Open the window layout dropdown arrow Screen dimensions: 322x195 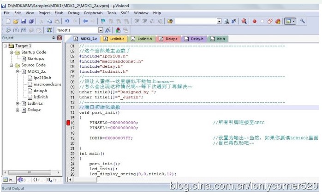(294, 21)
